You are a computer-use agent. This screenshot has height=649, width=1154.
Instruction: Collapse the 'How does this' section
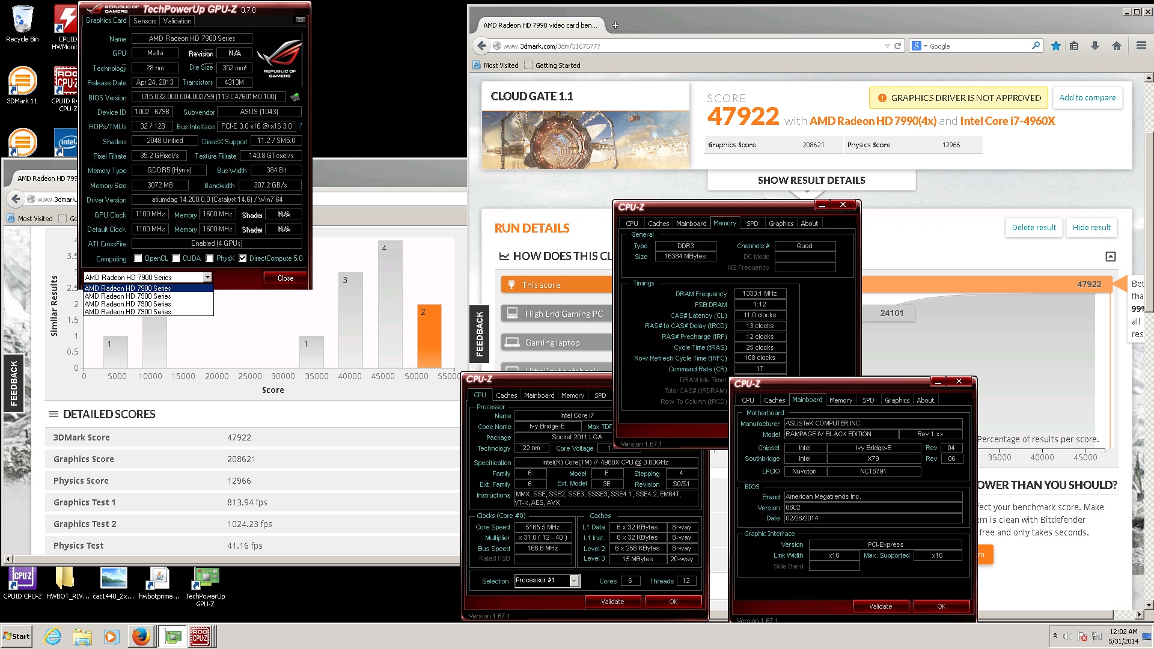click(1111, 257)
